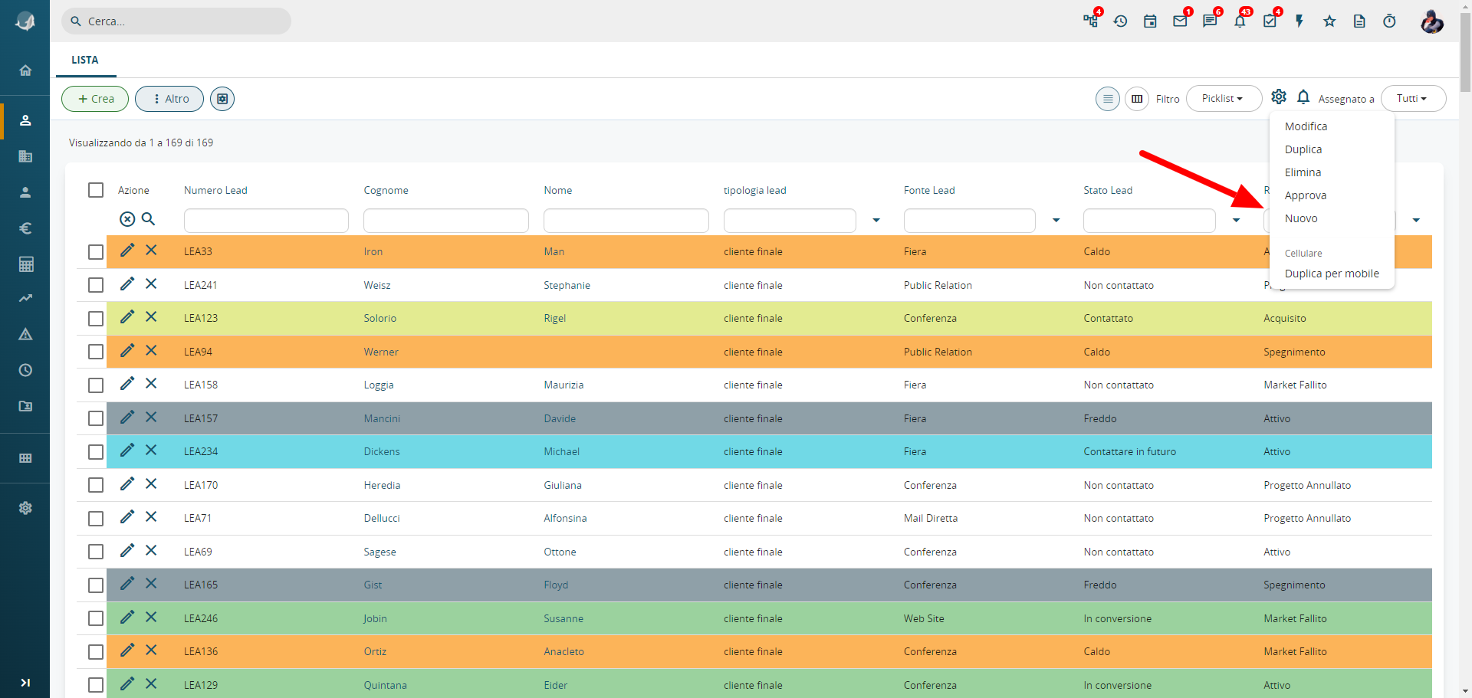Check the box for row LEA94
This screenshot has height=698, width=1472.
click(x=96, y=352)
